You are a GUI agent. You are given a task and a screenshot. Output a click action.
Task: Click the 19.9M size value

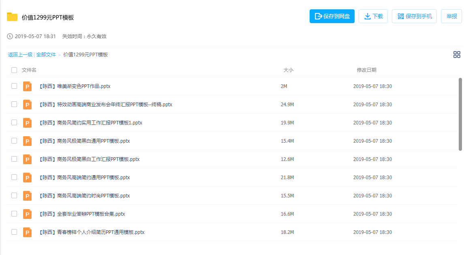[x=287, y=122]
